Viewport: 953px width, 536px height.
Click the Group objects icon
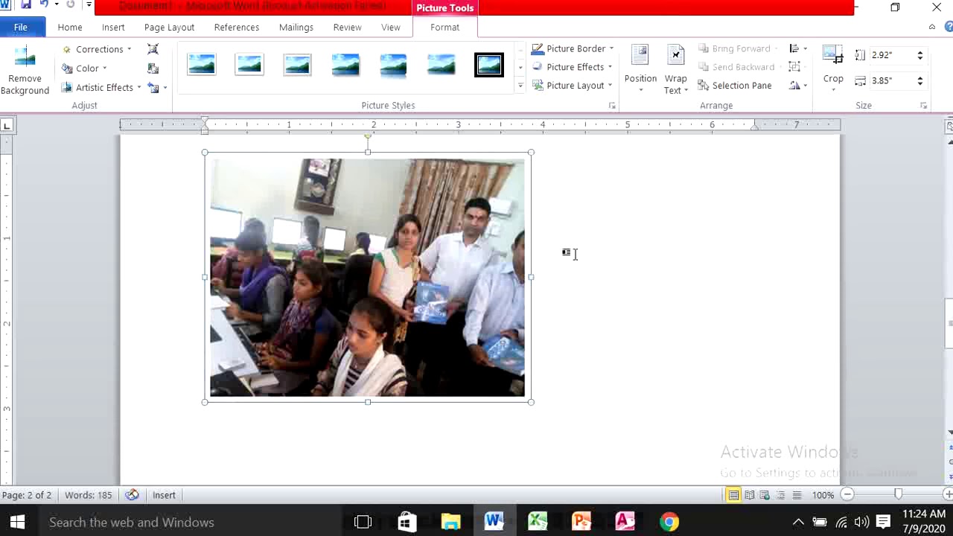click(x=797, y=67)
